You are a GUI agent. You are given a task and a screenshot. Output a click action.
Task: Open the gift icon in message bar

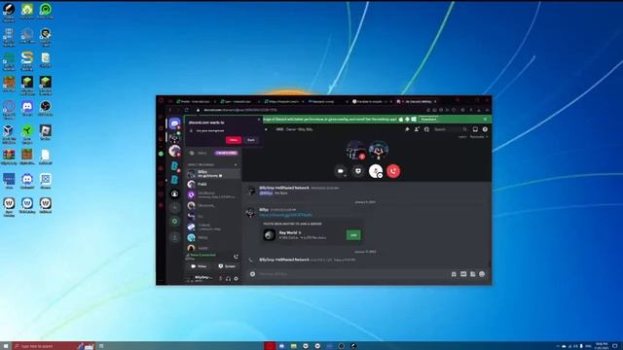454,274
